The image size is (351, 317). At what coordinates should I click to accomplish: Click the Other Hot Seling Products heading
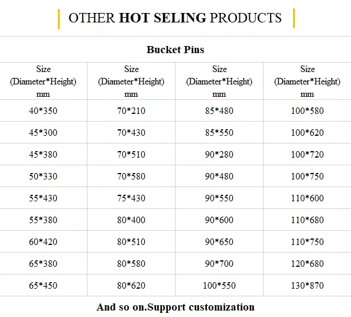tap(175, 18)
